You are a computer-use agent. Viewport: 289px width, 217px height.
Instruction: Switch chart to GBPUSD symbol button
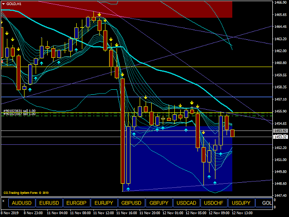(x=131, y=203)
